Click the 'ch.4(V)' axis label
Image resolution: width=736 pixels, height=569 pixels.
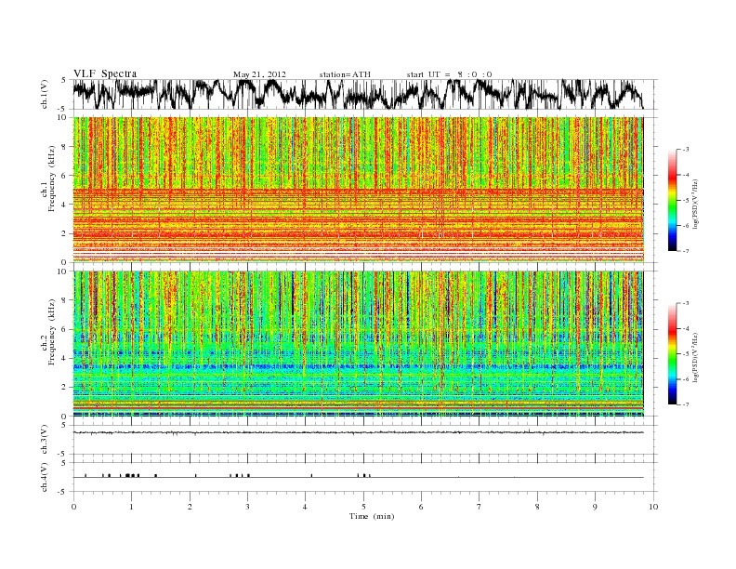click(45, 477)
